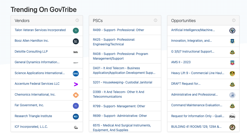The image size is (247, 135).
Task: Open R699 Support Administrative Other PSC
Action: 120,116
